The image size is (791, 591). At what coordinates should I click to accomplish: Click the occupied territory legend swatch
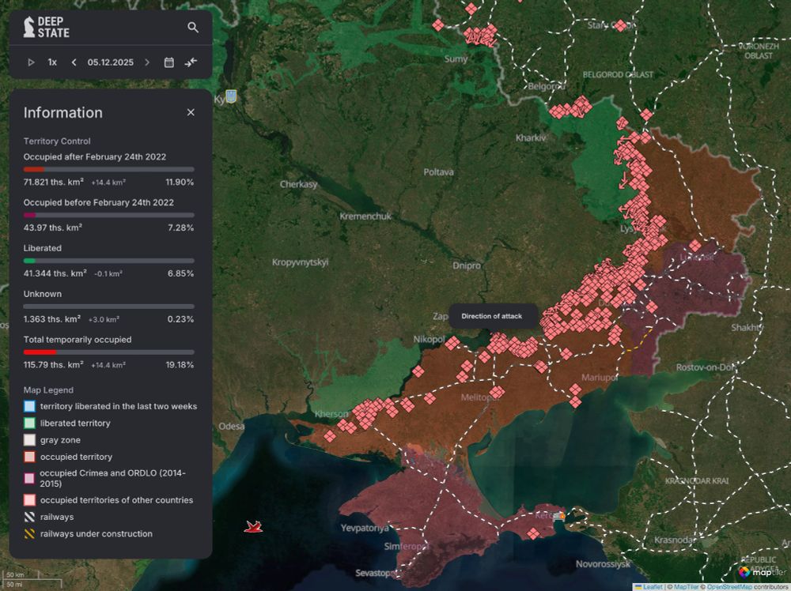(x=30, y=457)
